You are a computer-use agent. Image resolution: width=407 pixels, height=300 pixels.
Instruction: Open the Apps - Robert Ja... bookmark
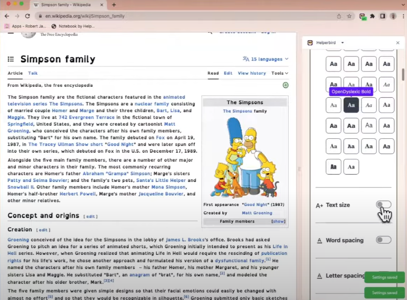[x=25, y=26]
